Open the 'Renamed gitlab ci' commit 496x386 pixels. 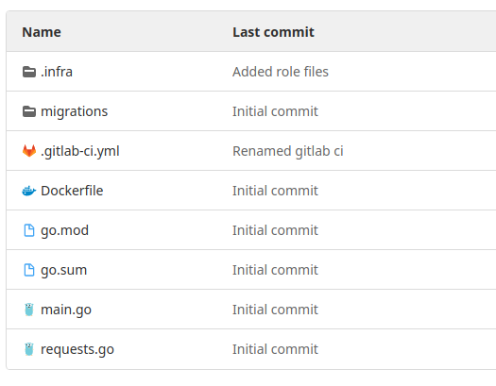[288, 151]
